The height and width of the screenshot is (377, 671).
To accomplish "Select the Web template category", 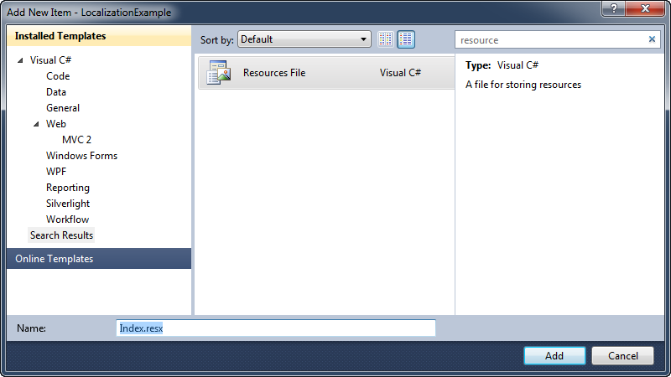I will click(x=56, y=124).
